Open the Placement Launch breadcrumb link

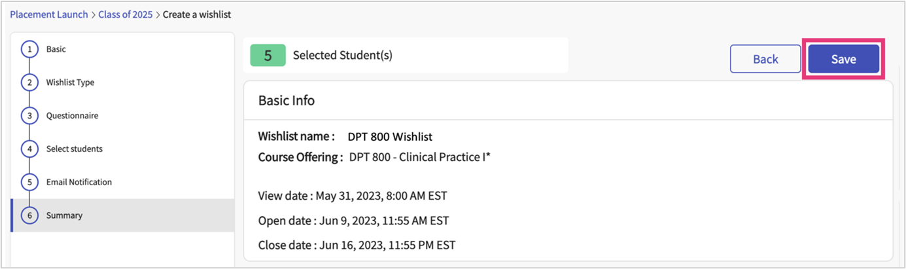click(x=49, y=14)
